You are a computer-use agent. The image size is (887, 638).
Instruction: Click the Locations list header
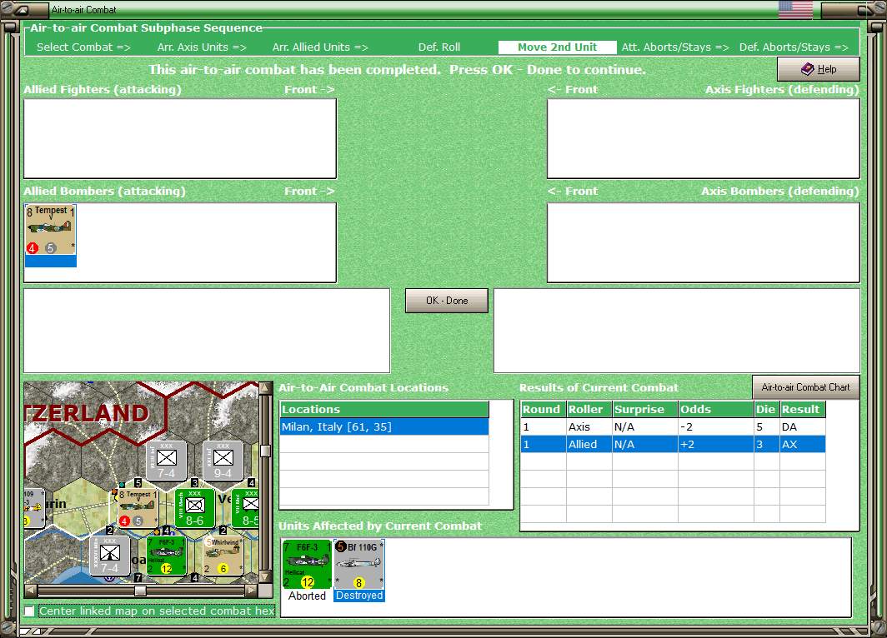pyautogui.click(x=384, y=409)
